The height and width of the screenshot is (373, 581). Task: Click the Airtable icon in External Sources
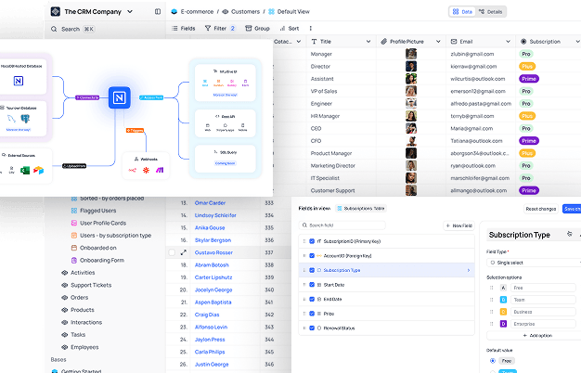38,171
